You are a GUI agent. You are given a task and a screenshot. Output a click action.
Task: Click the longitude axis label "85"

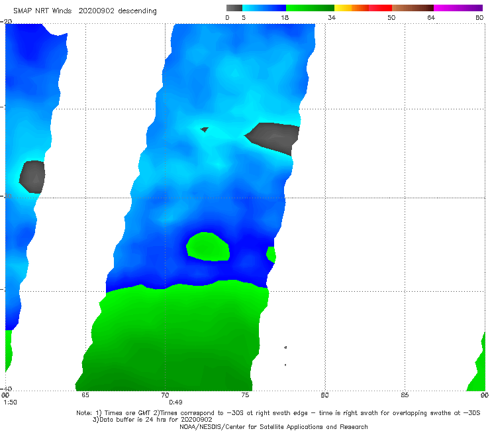(405, 395)
